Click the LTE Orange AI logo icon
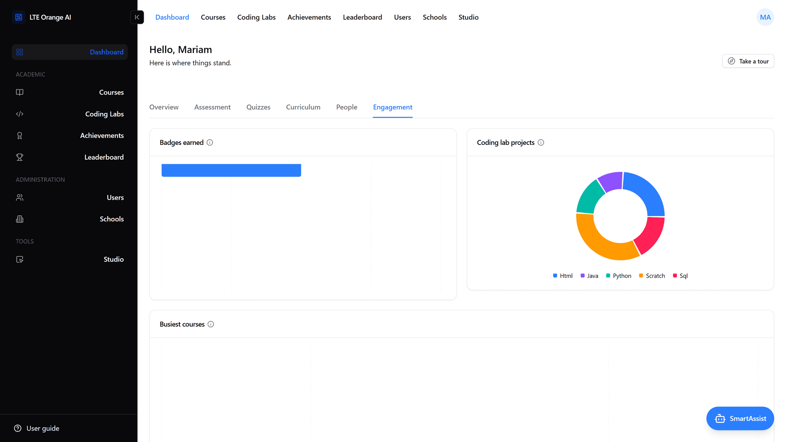The width and height of the screenshot is (786, 442). tap(19, 17)
